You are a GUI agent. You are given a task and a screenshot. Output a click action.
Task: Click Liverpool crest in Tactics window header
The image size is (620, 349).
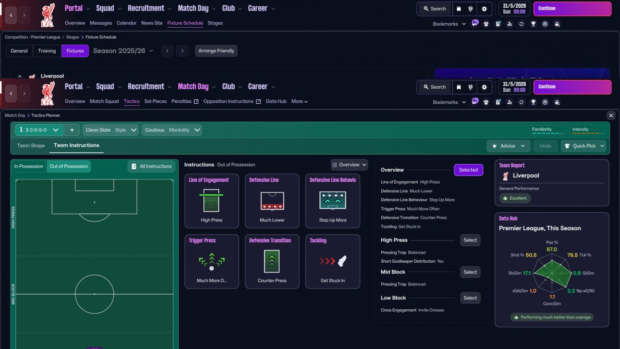coord(47,94)
